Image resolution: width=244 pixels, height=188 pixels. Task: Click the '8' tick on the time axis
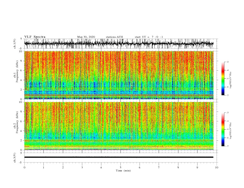[178, 167]
